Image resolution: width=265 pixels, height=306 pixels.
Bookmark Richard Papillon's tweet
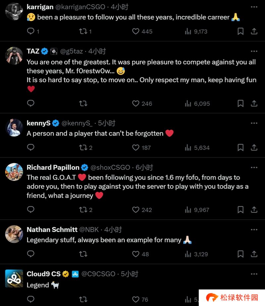tap(241, 210)
